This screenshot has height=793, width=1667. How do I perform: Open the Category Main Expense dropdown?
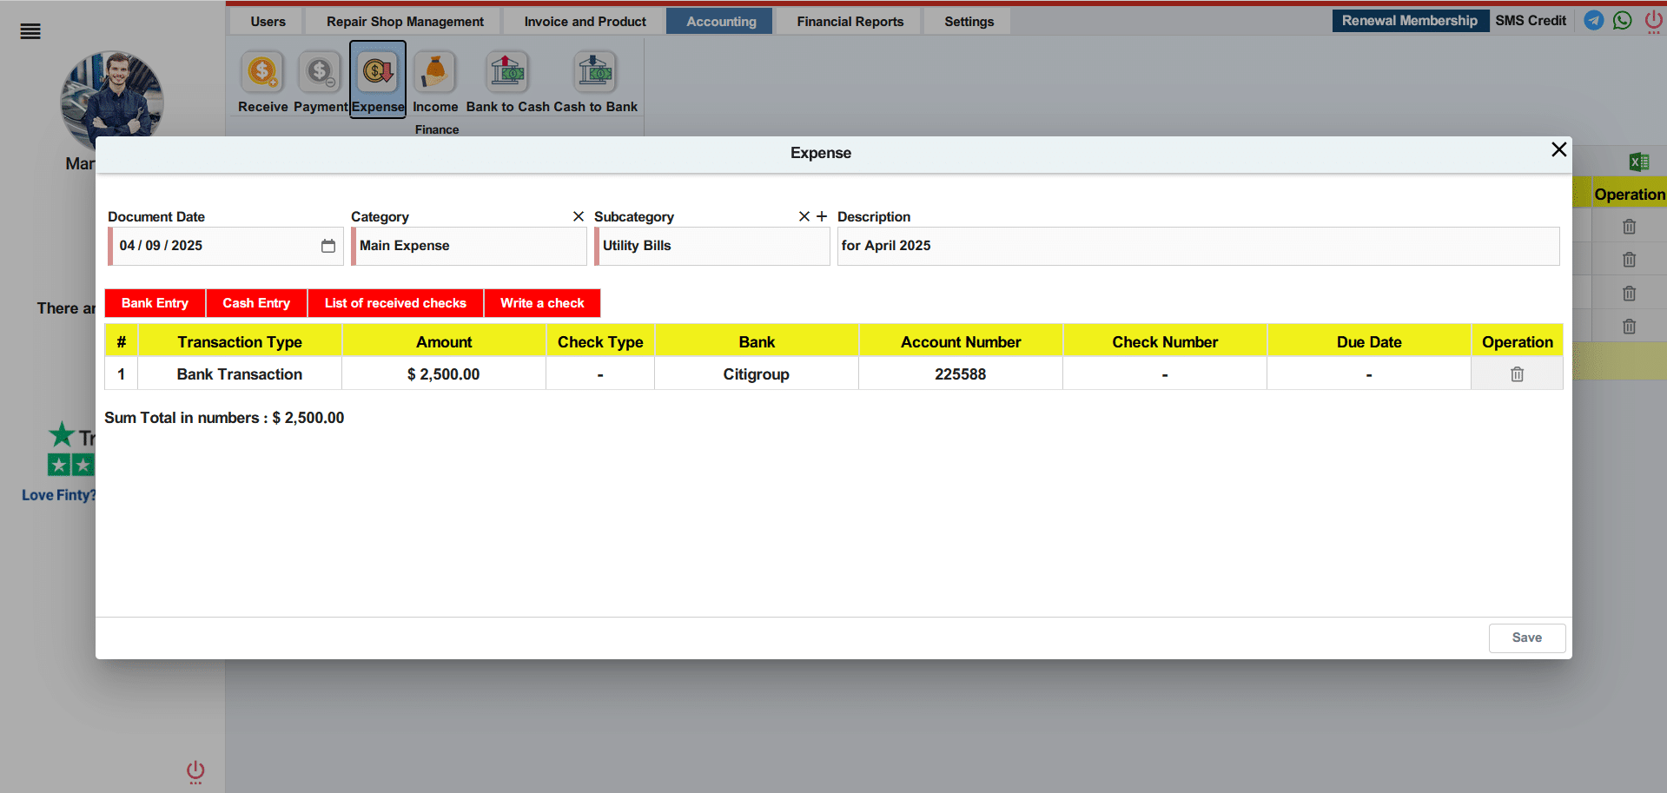[x=469, y=246]
